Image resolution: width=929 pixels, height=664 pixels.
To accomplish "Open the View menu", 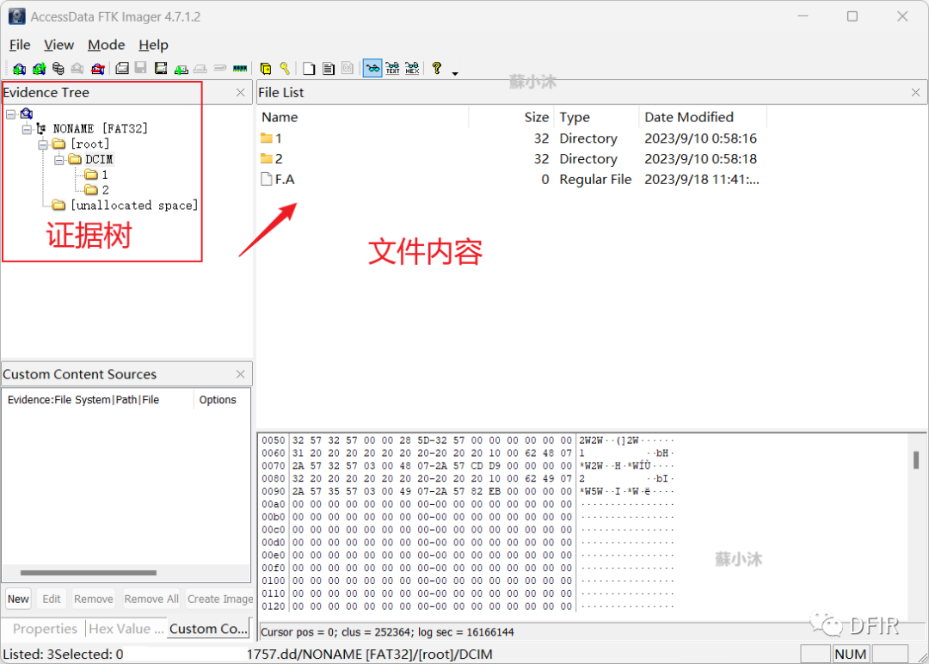I will (58, 45).
